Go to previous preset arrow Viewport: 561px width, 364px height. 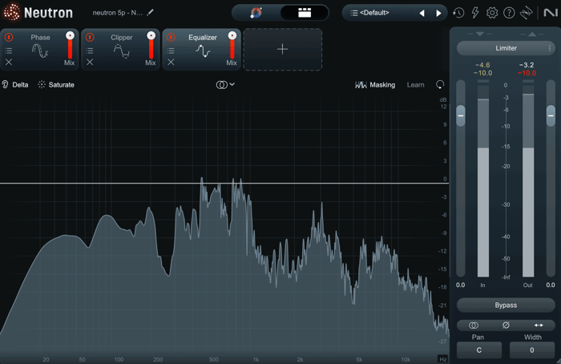pyautogui.click(x=422, y=14)
